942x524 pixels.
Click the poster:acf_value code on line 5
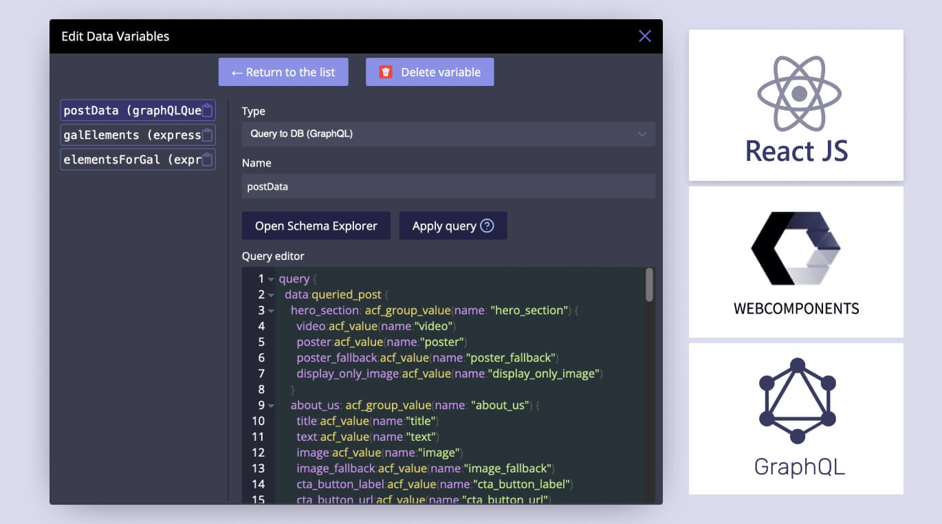[382, 342]
